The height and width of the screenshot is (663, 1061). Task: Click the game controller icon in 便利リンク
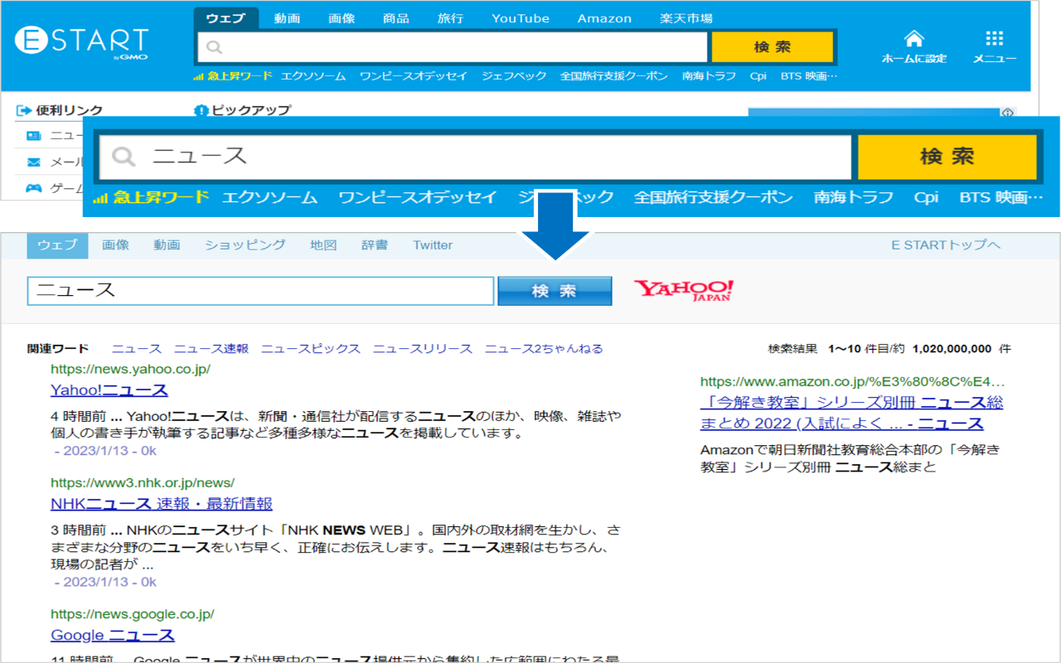33,188
